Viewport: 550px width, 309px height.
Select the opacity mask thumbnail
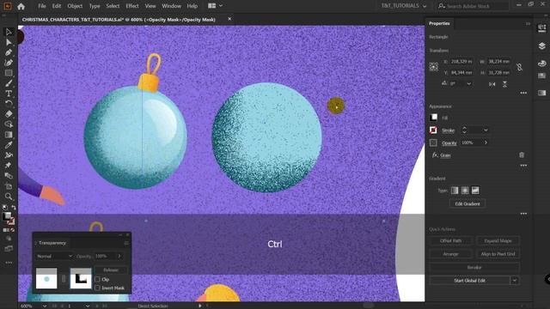pyautogui.click(x=81, y=278)
